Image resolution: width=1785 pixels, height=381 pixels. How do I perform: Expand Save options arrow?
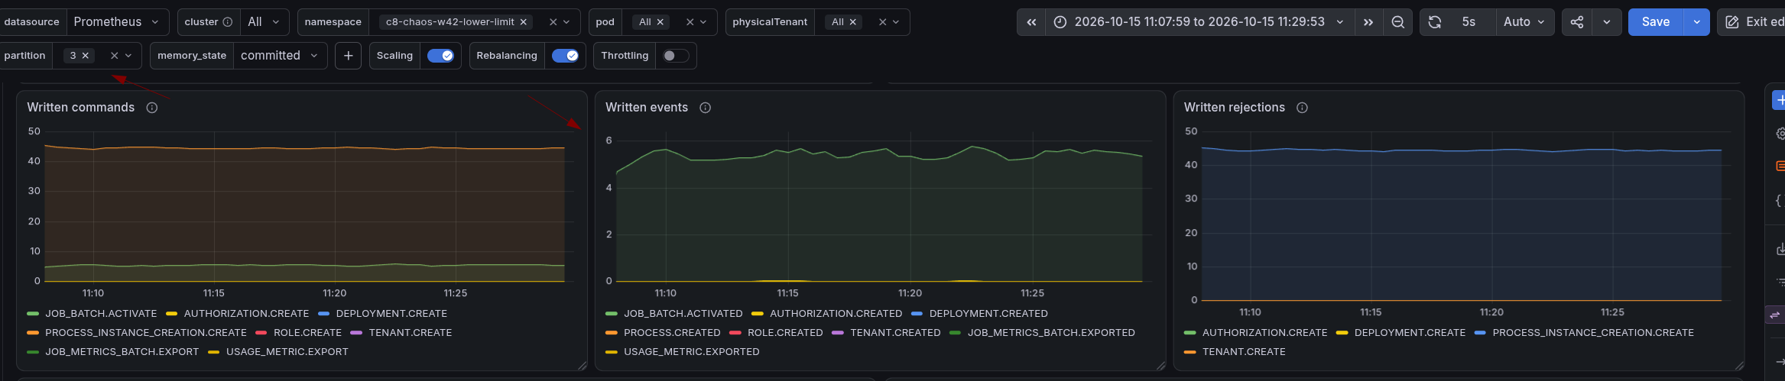1697,22
